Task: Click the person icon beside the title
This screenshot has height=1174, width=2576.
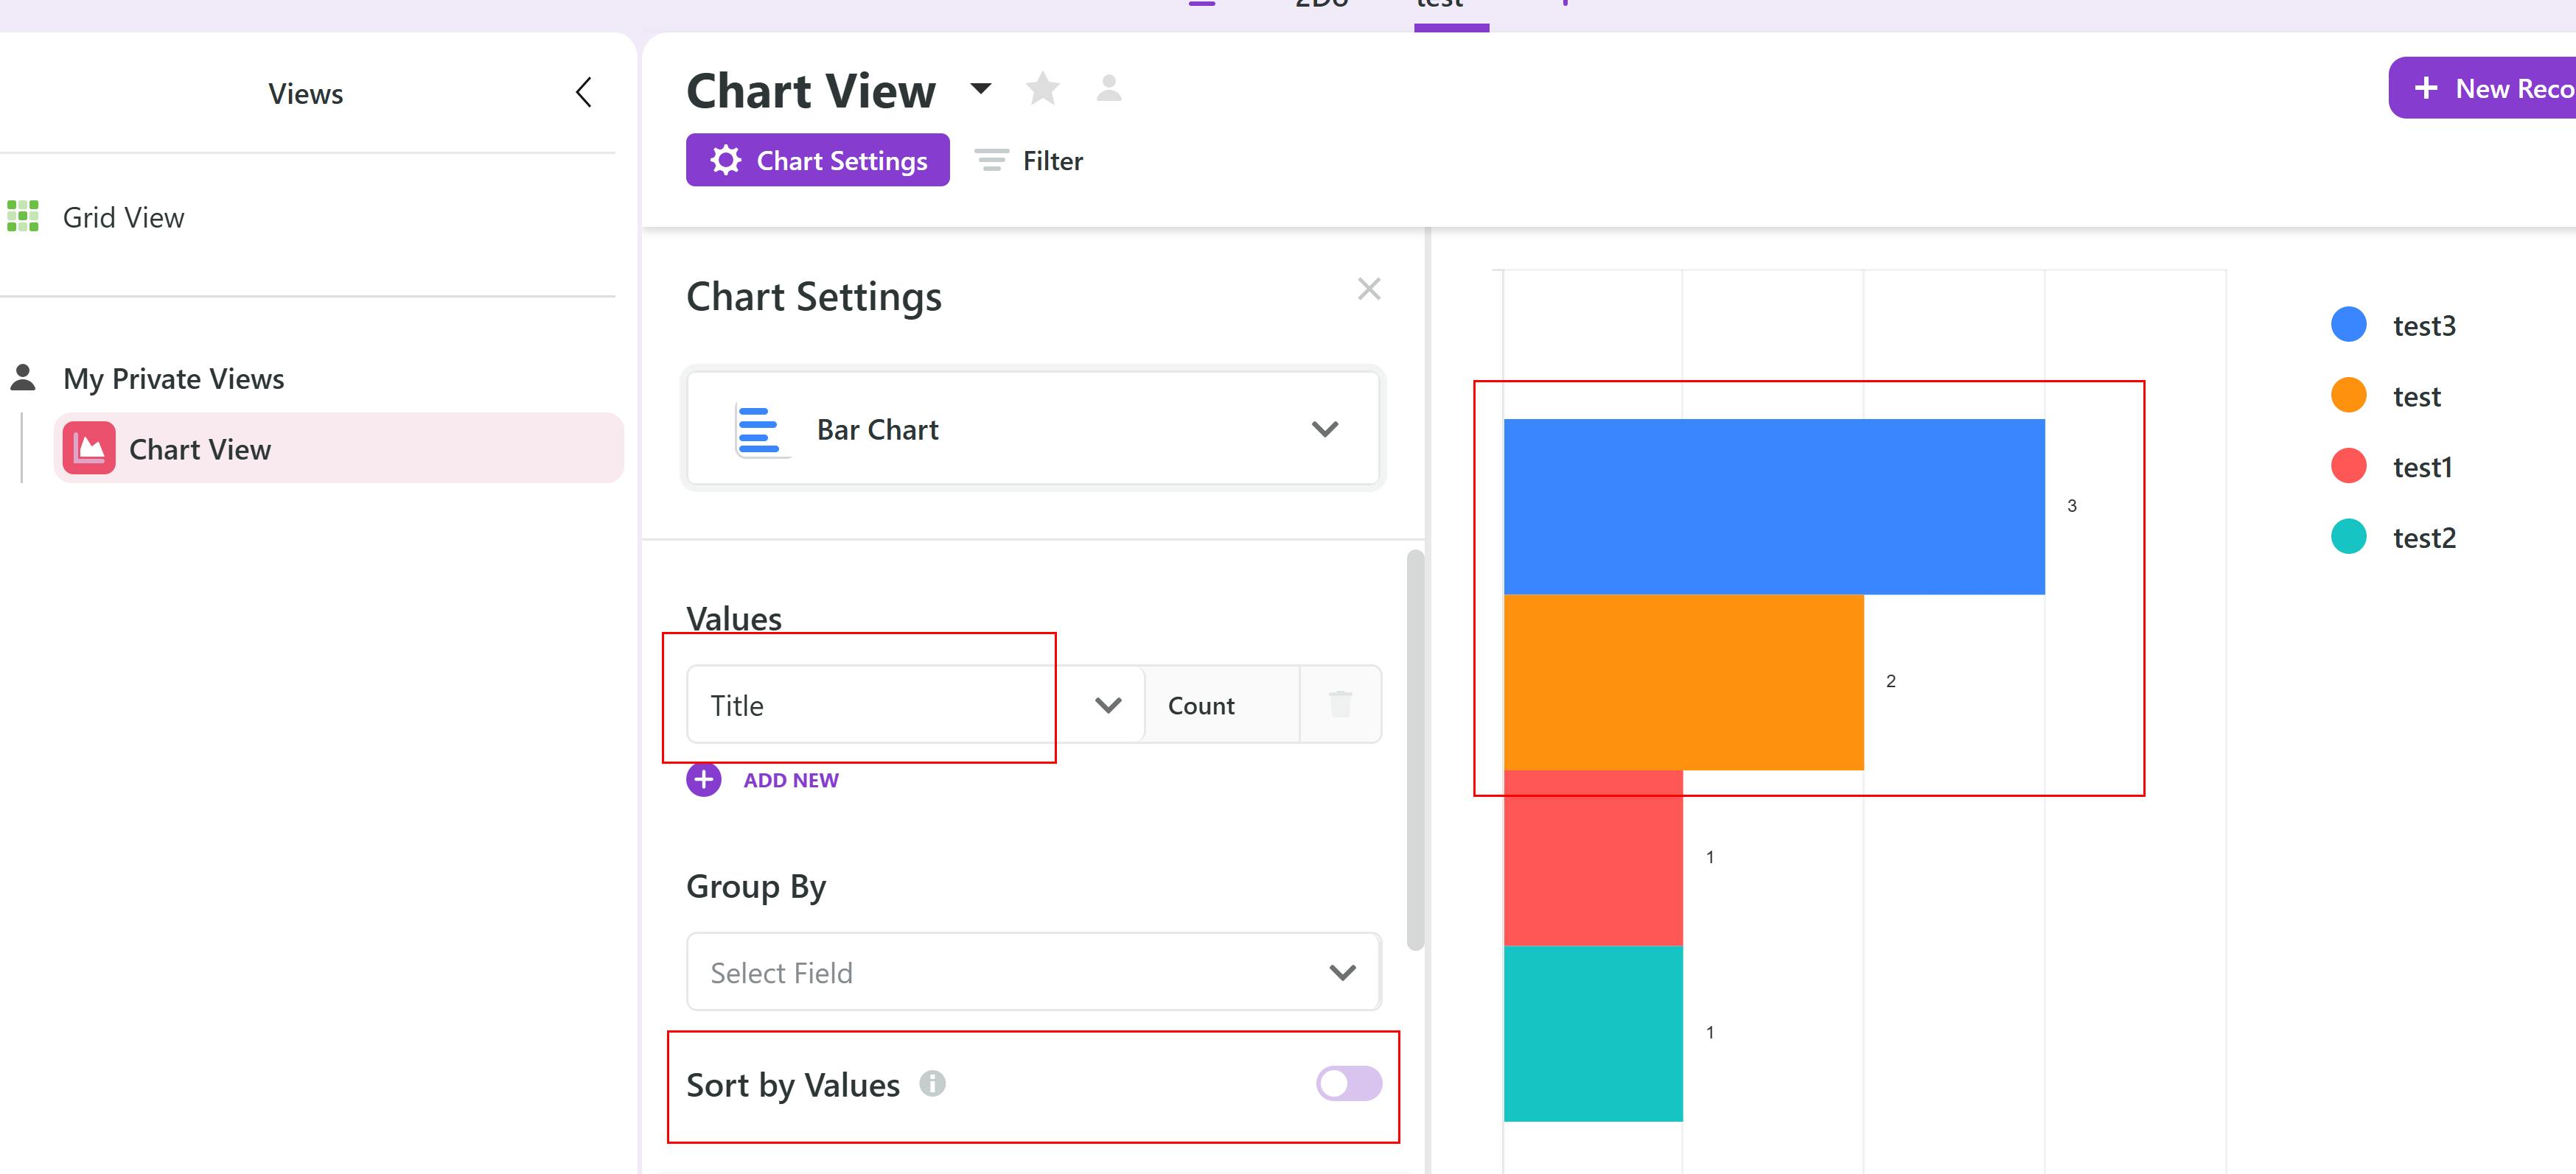Action: tap(1108, 89)
